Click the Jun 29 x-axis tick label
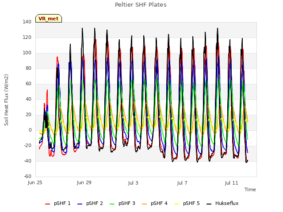This screenshot has height=212, width=283. [84, 183]
